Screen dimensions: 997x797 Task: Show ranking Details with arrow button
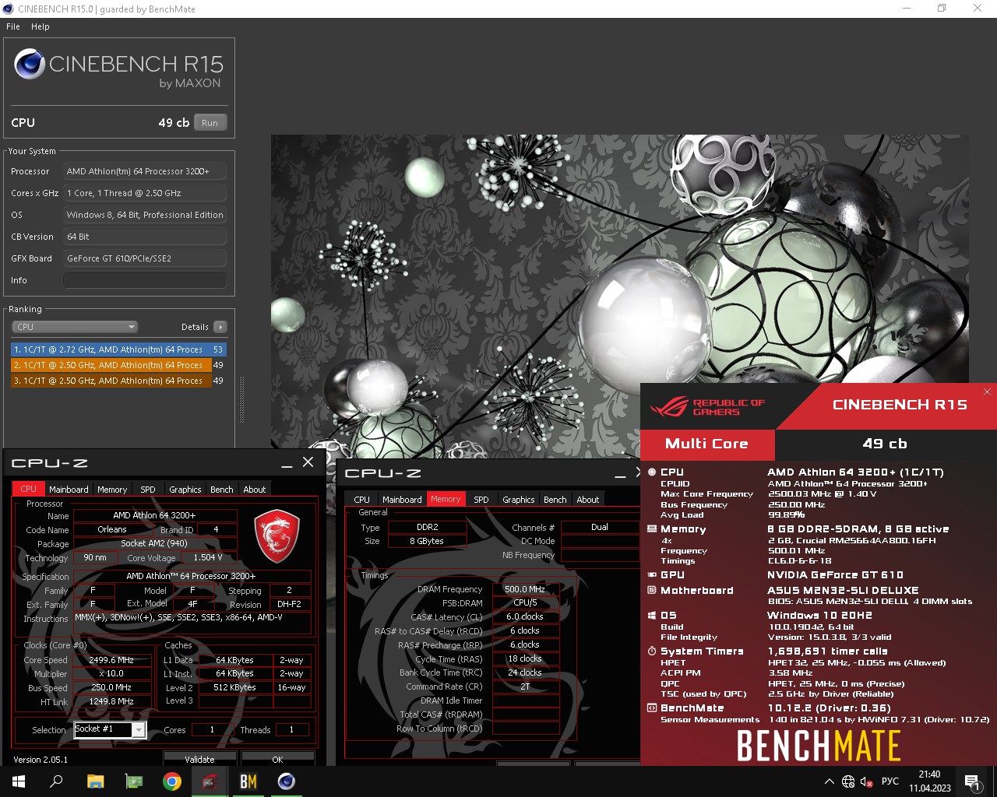click(x=220, y=327)
